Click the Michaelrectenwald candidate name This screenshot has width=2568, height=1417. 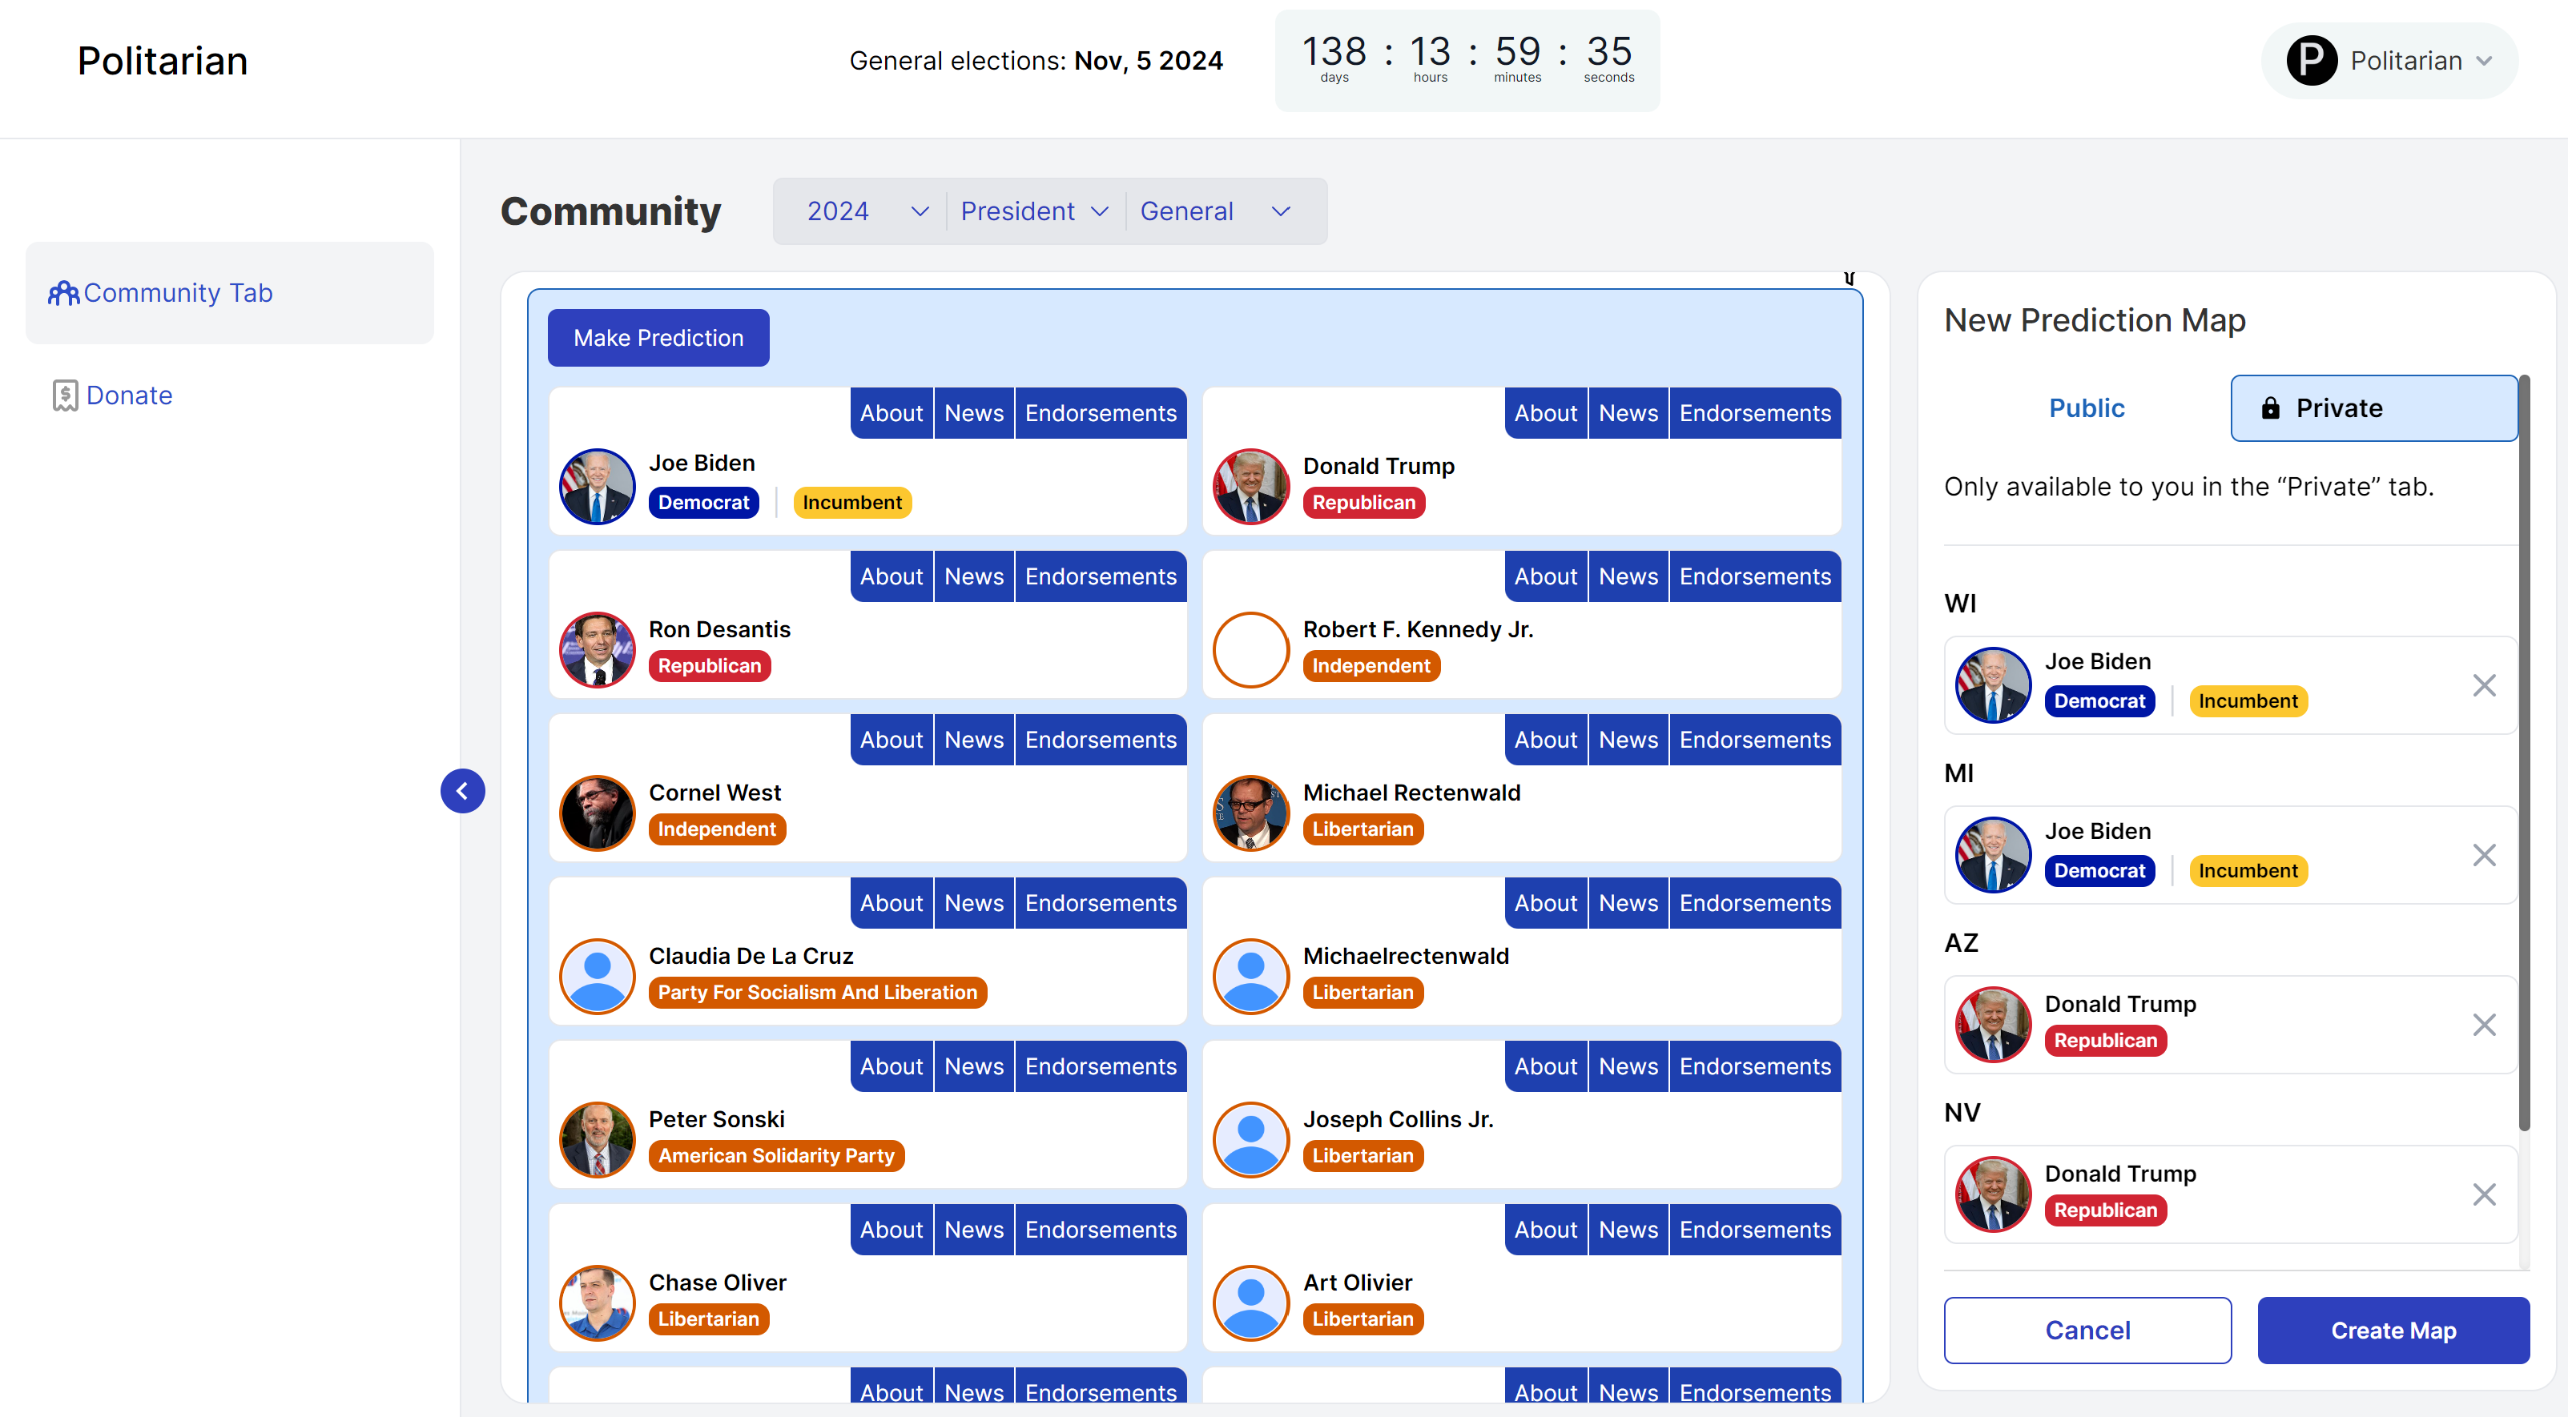pyautogui.click(x=1406, y=957)
